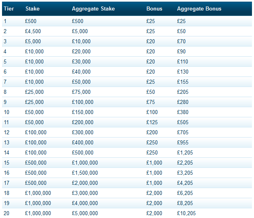The width and height of the screenshot is (254, 218).
Task: Click the £4,500 stake in Tier 2
Action: 33,31
